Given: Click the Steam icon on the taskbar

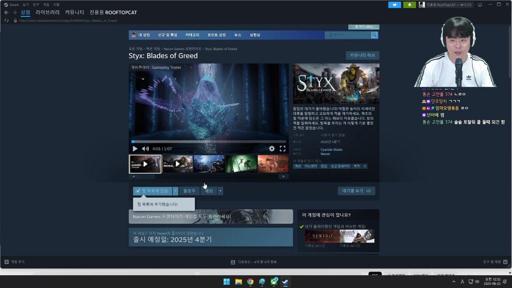Looking at the screenshot, I should (x=286, y=282).
